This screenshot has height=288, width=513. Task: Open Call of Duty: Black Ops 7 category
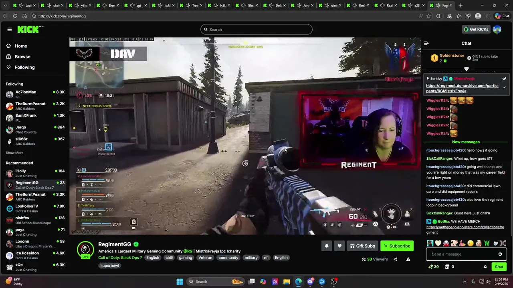(120, 258)
